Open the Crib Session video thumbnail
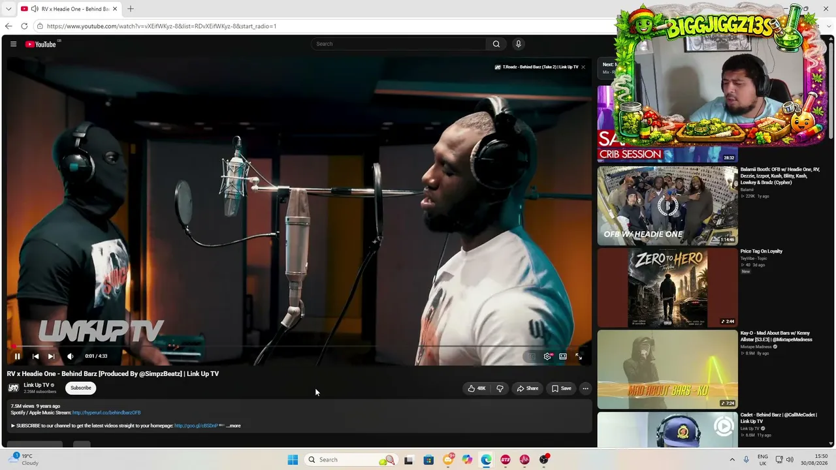This screenshot has height=470, width=836. coord(667,124)
